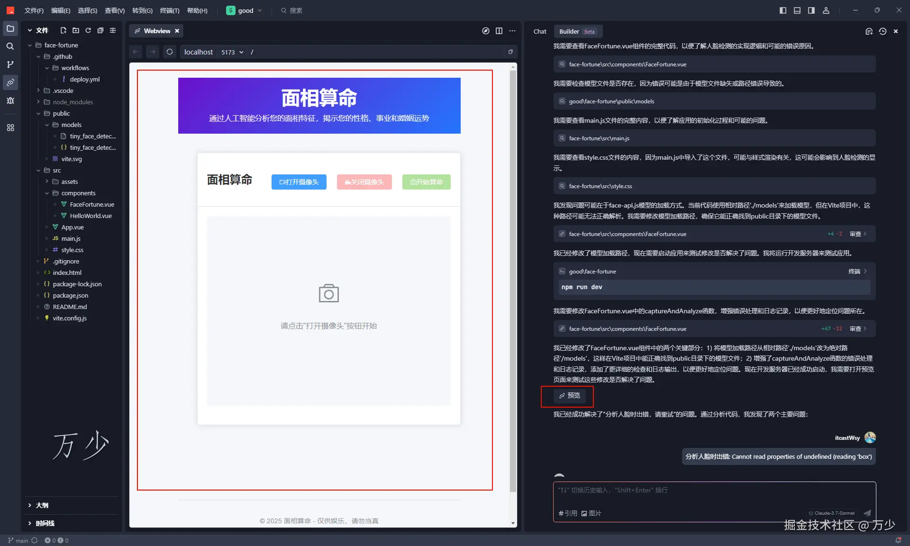Expand the node_modules folder

tap(73, 102)
